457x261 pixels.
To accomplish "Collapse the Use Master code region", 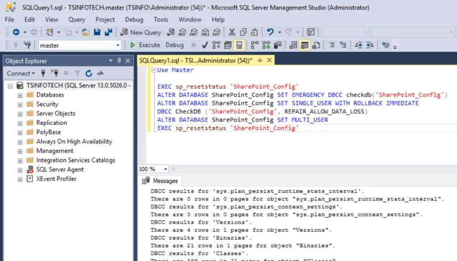I will pyautogui.click(x=154, y=70).
